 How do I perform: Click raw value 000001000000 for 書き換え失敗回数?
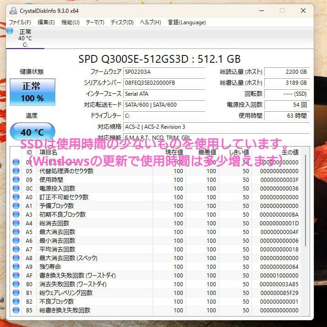click(x=279, y=275)
